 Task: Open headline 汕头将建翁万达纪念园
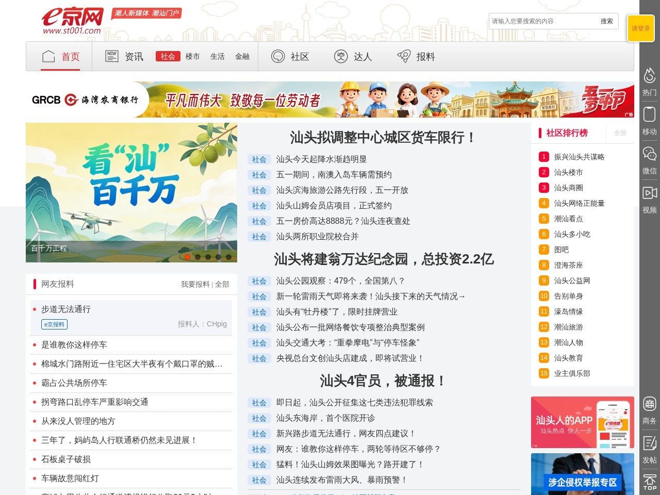click(384, 259)
